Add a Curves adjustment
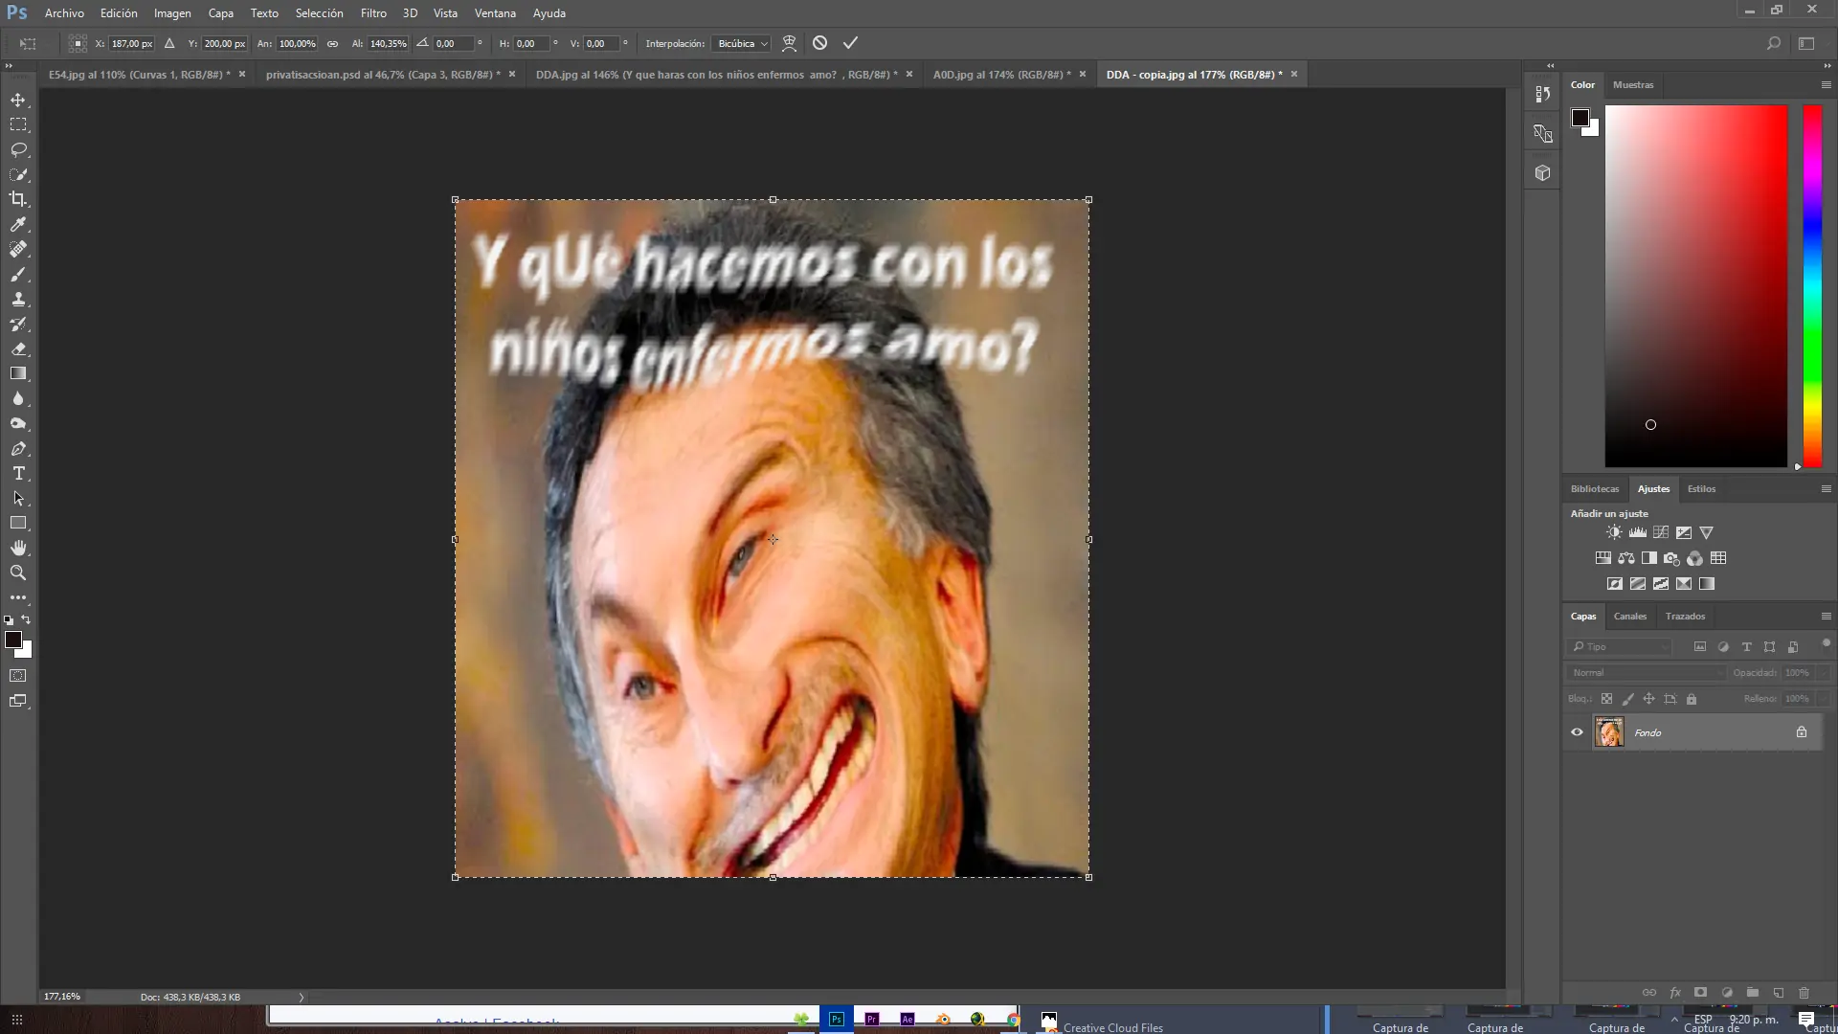 point(1661,532)
